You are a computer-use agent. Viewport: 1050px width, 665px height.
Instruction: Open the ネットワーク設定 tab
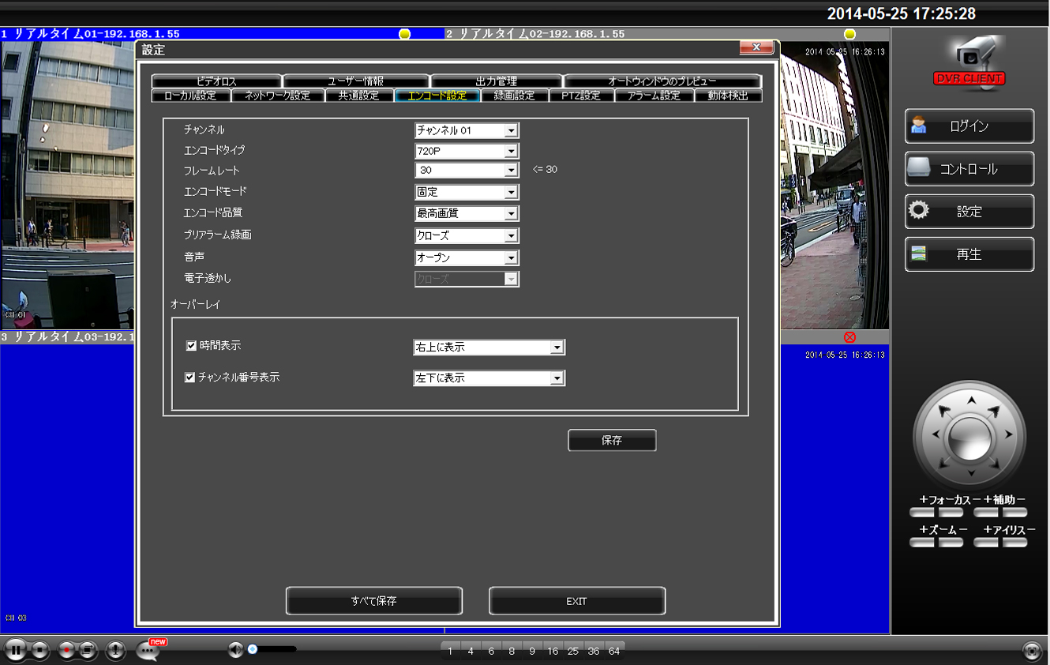[x=277, y=96]
